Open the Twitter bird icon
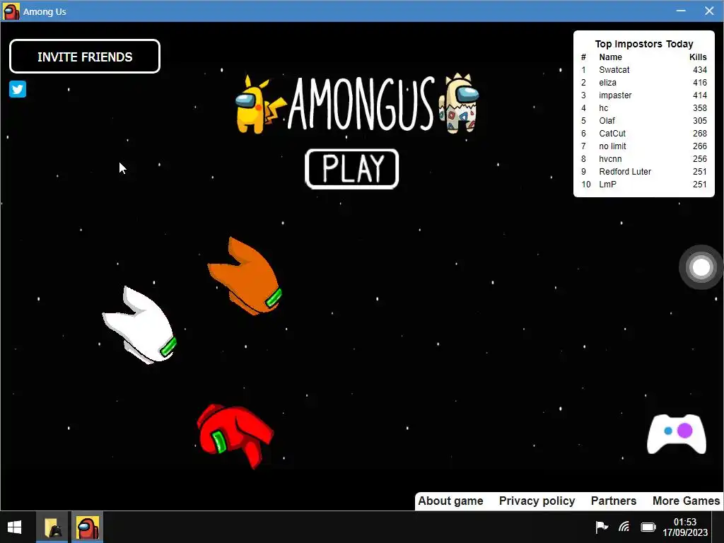 coord(18,89)
